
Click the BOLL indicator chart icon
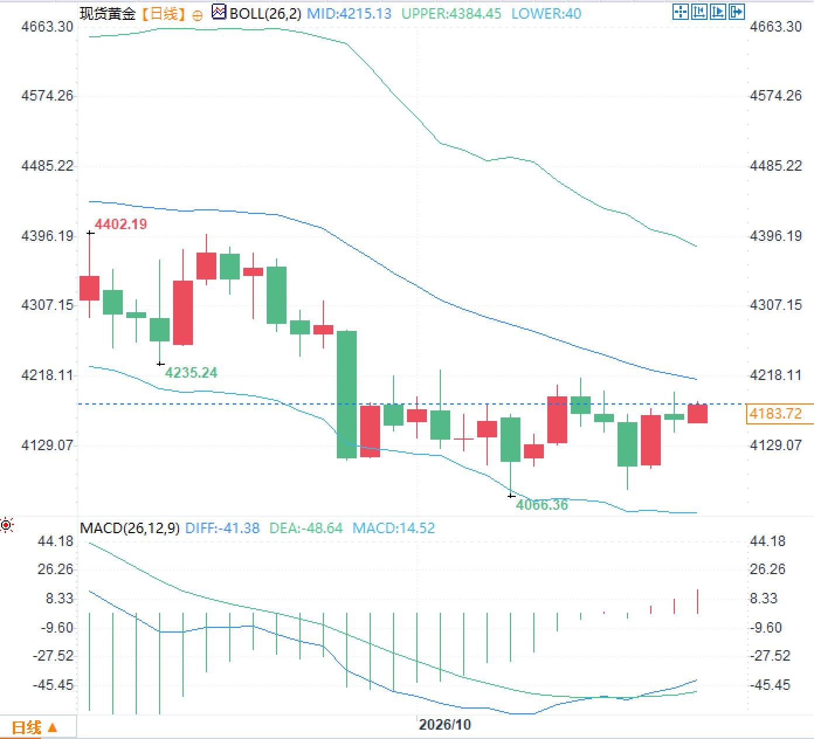(219, 12)
